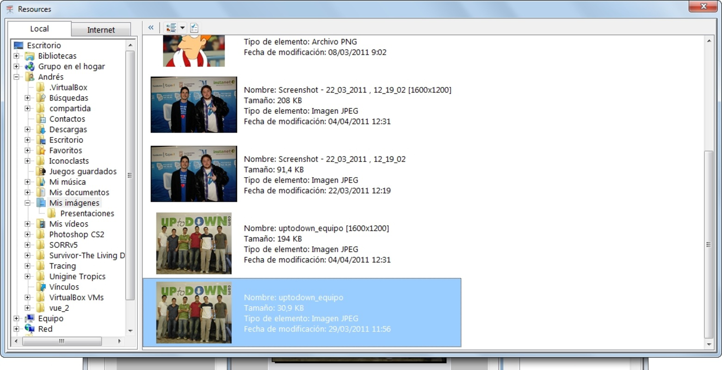Screen dimensions: 722x370
Task: Click the Juegos guardados folder icon
Action: [41, 172]
